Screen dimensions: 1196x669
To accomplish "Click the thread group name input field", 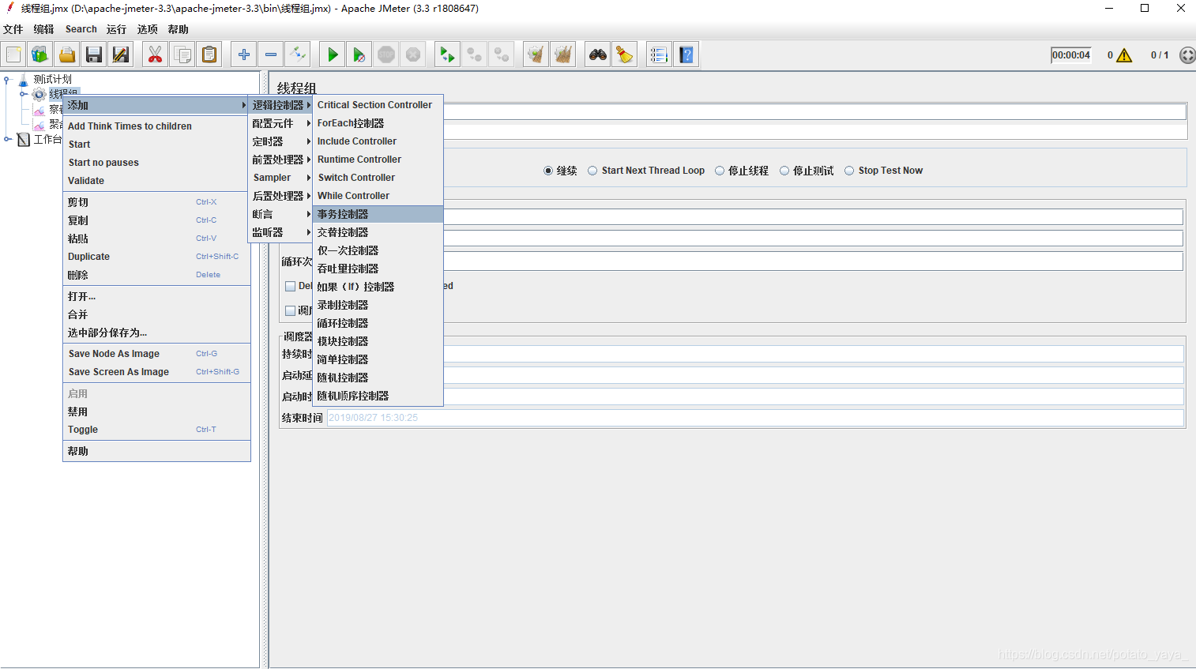I will click(x=815, y=112).
